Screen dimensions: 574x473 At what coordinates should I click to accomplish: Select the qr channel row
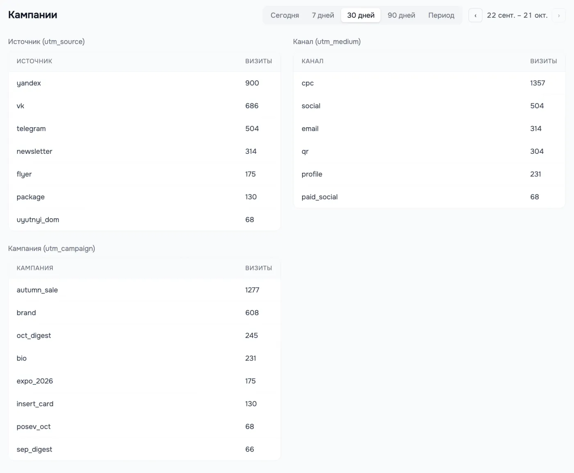click(x=429, y=151)
